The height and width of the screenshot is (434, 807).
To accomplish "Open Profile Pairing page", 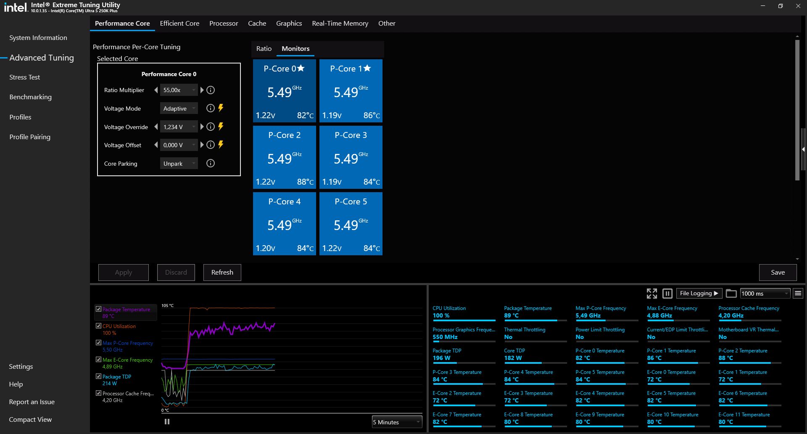I will tap(30, 137).
